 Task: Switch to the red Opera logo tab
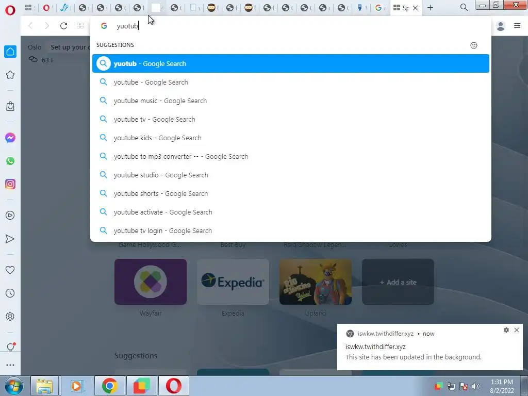point(47,7)
